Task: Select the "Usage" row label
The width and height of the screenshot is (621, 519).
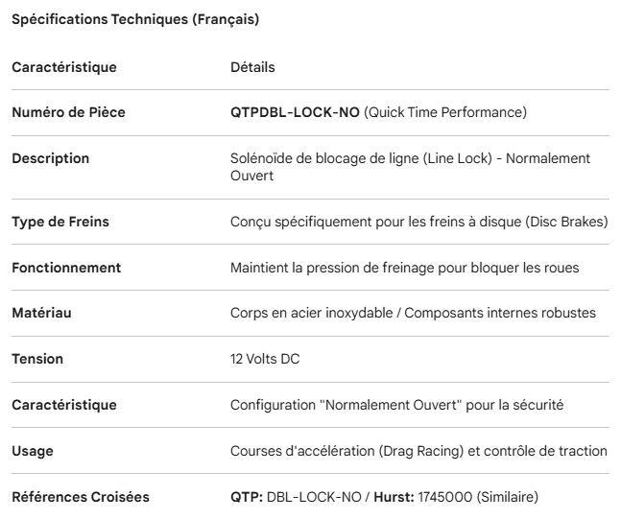Action: pyautogui.click(x=33, y=451)
